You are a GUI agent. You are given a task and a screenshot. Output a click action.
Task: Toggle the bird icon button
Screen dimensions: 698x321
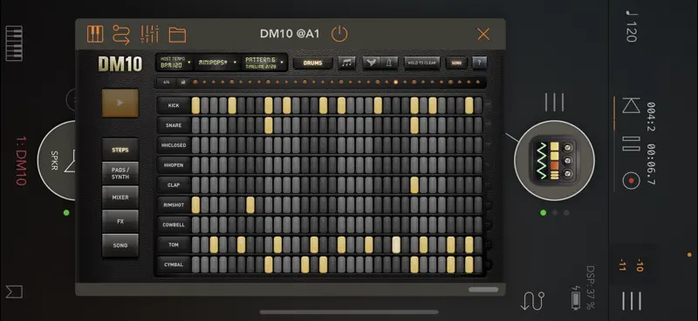(372, 63)
